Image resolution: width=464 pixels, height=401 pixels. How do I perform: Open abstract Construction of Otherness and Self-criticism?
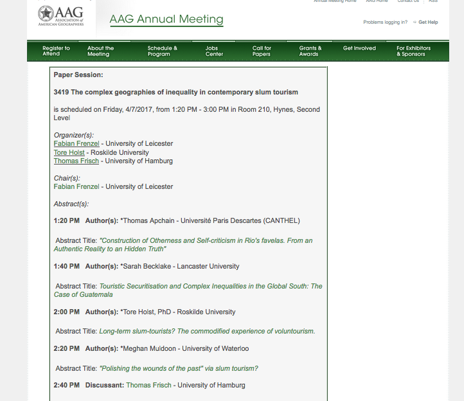pos(183,245)
